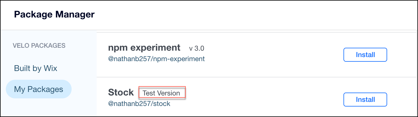Click the @nathanb257/stock identifier
This screenshot has height=117, width=418.
coord(139,104)
